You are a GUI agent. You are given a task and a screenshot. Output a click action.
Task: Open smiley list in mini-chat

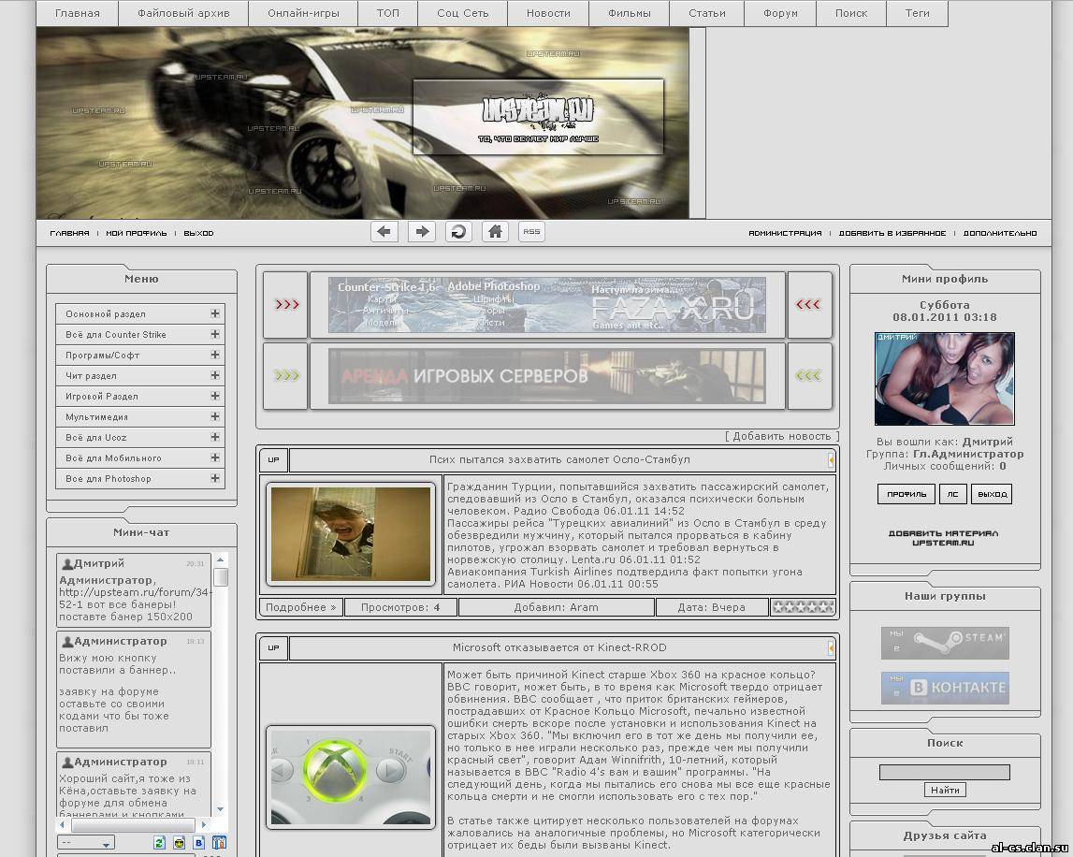click(x=179, y=843)
